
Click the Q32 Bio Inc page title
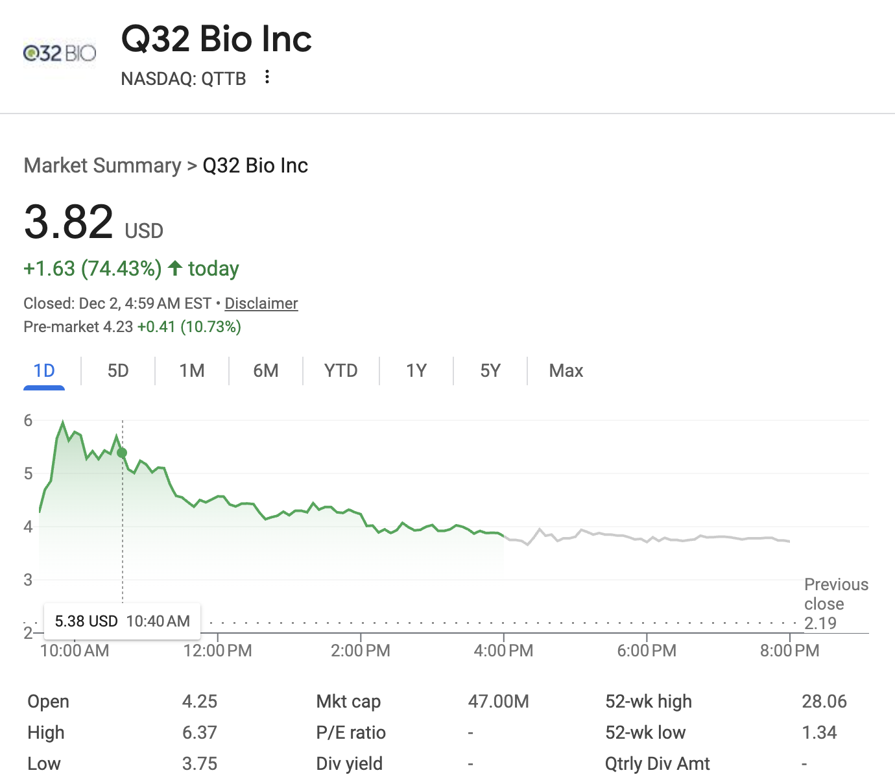[x=216, y=39]
